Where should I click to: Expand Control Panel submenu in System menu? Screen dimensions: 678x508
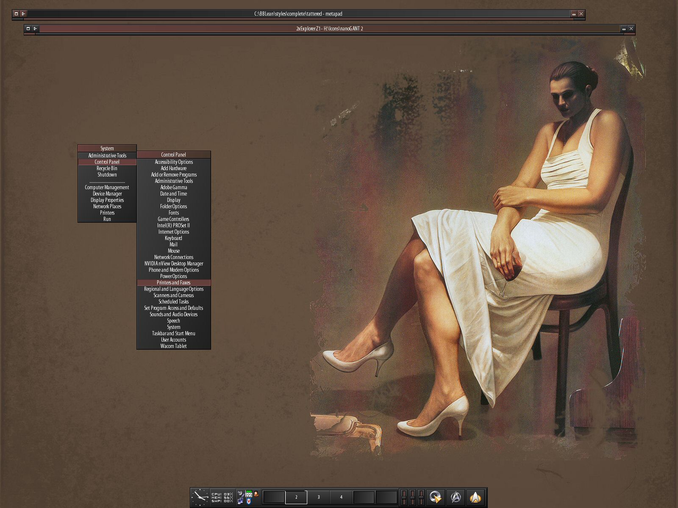pyautogui.click(x=107, y=162)
